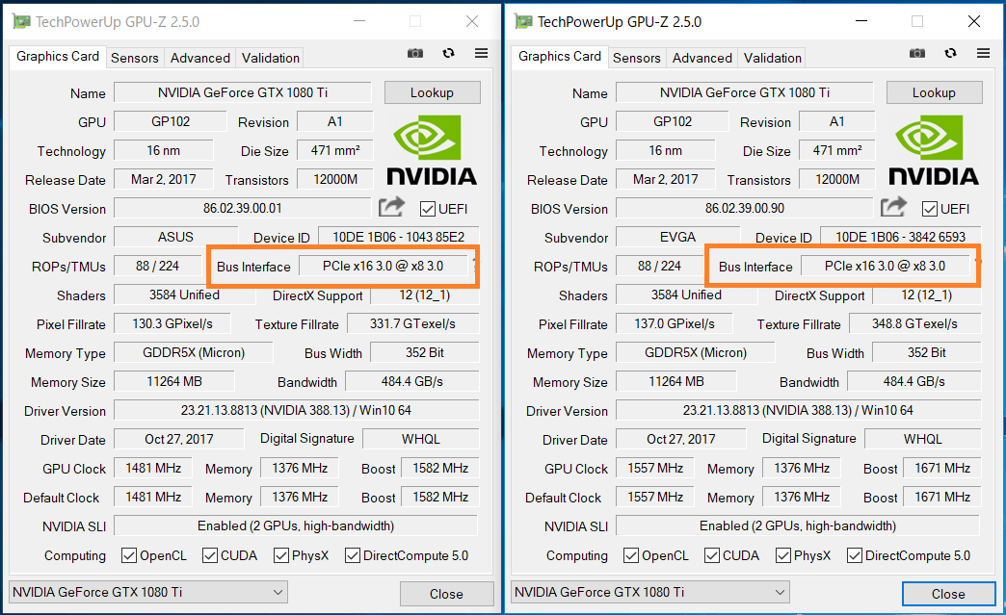Toggle OpenCL checkbox in right window

[630, 555]
